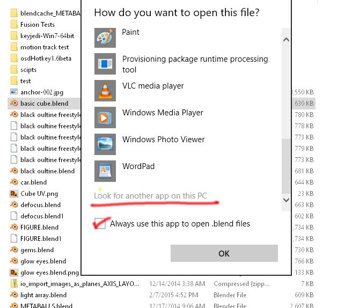
Task: Click the Blender icon of FIGURE.blend
Action: (x=14, y=227)
